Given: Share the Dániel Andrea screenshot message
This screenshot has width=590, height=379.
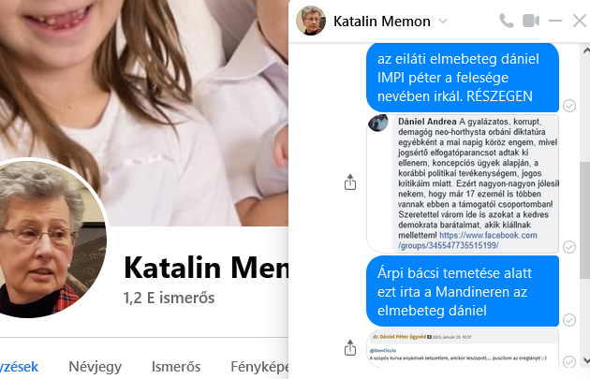Looking at the screenshot, I should (x=350, y=182).
